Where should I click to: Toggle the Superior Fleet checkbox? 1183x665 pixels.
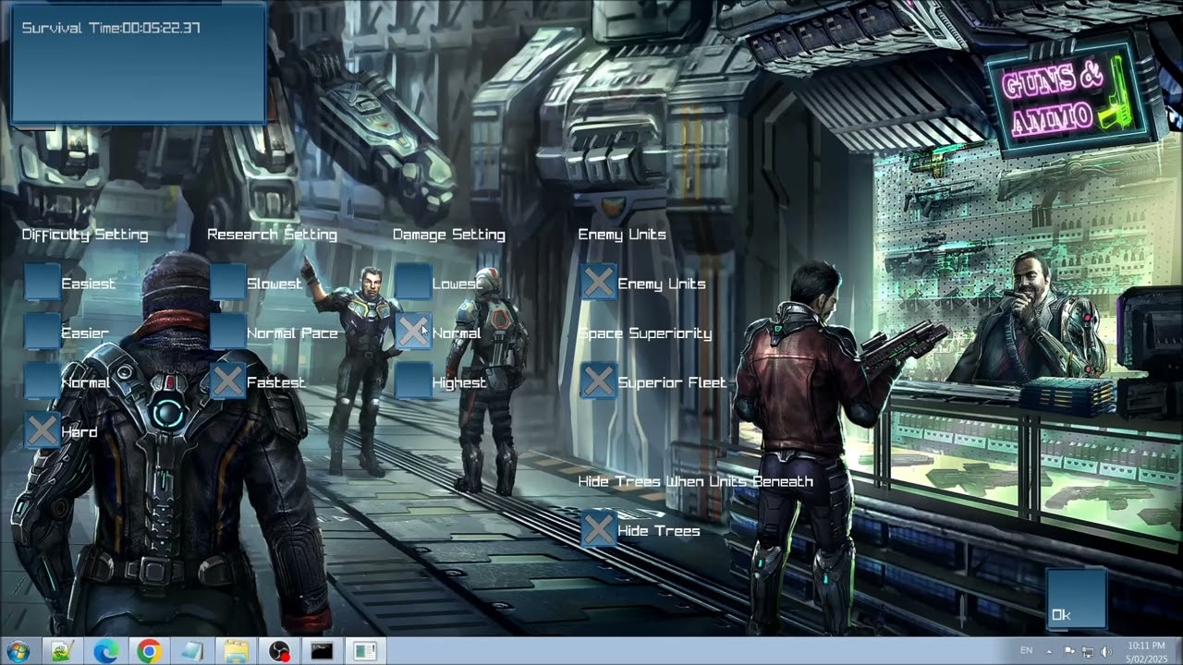pyautogui.click(x=598, y=381)
